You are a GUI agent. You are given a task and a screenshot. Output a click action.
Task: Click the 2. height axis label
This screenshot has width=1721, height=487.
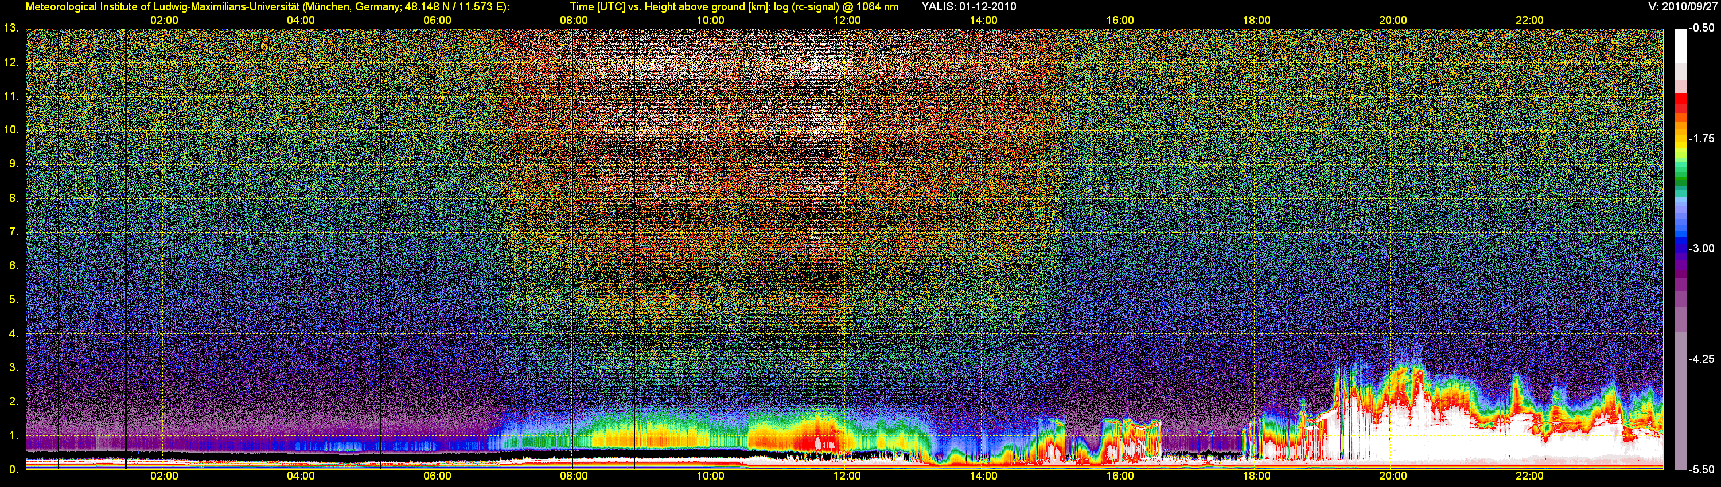point(13,402)
